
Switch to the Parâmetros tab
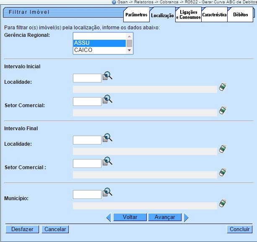tap(136, 15)
